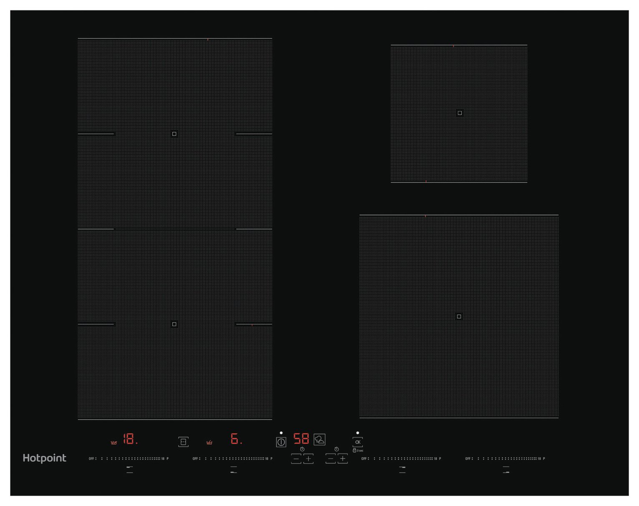Select level 18 on fourth zone slider
The width and height of the screenshot is (639, 506).
coord(539,458)
